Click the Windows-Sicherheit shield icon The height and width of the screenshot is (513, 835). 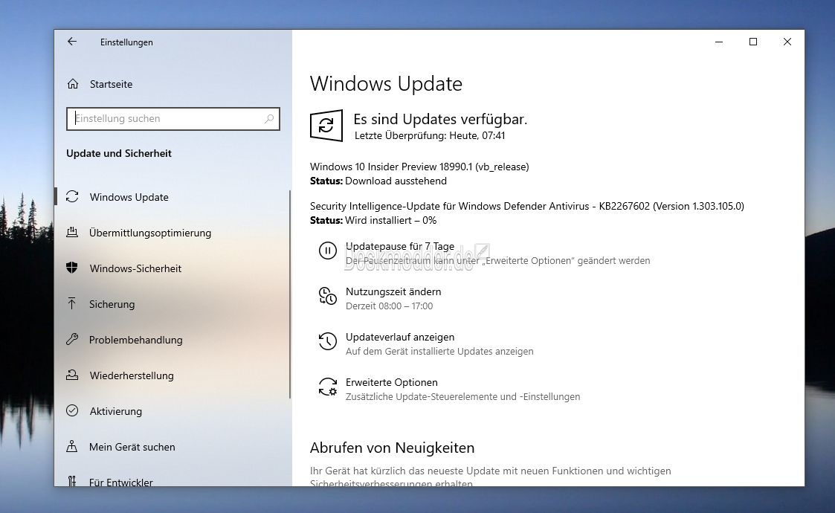(72, 268)
